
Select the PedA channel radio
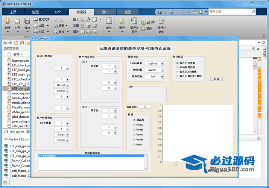(134, 125)
